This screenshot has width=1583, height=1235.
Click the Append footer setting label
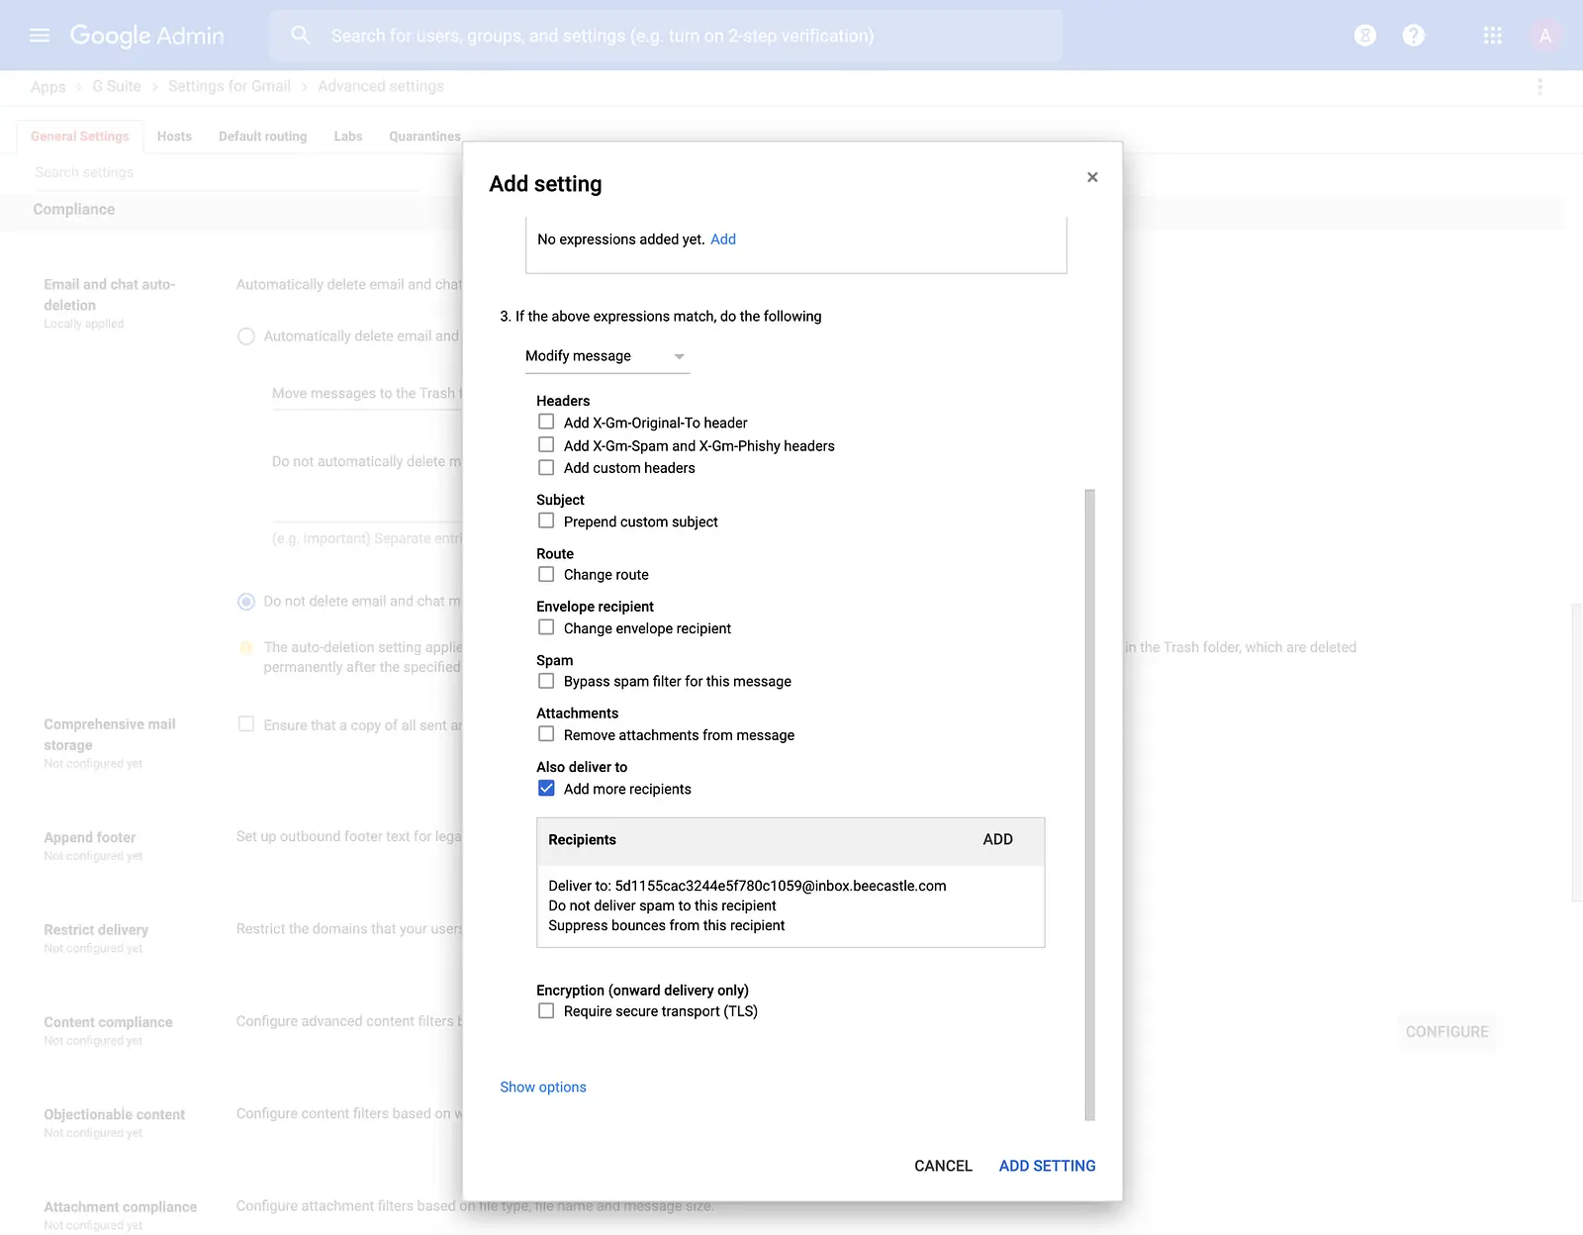click(90, 837)
